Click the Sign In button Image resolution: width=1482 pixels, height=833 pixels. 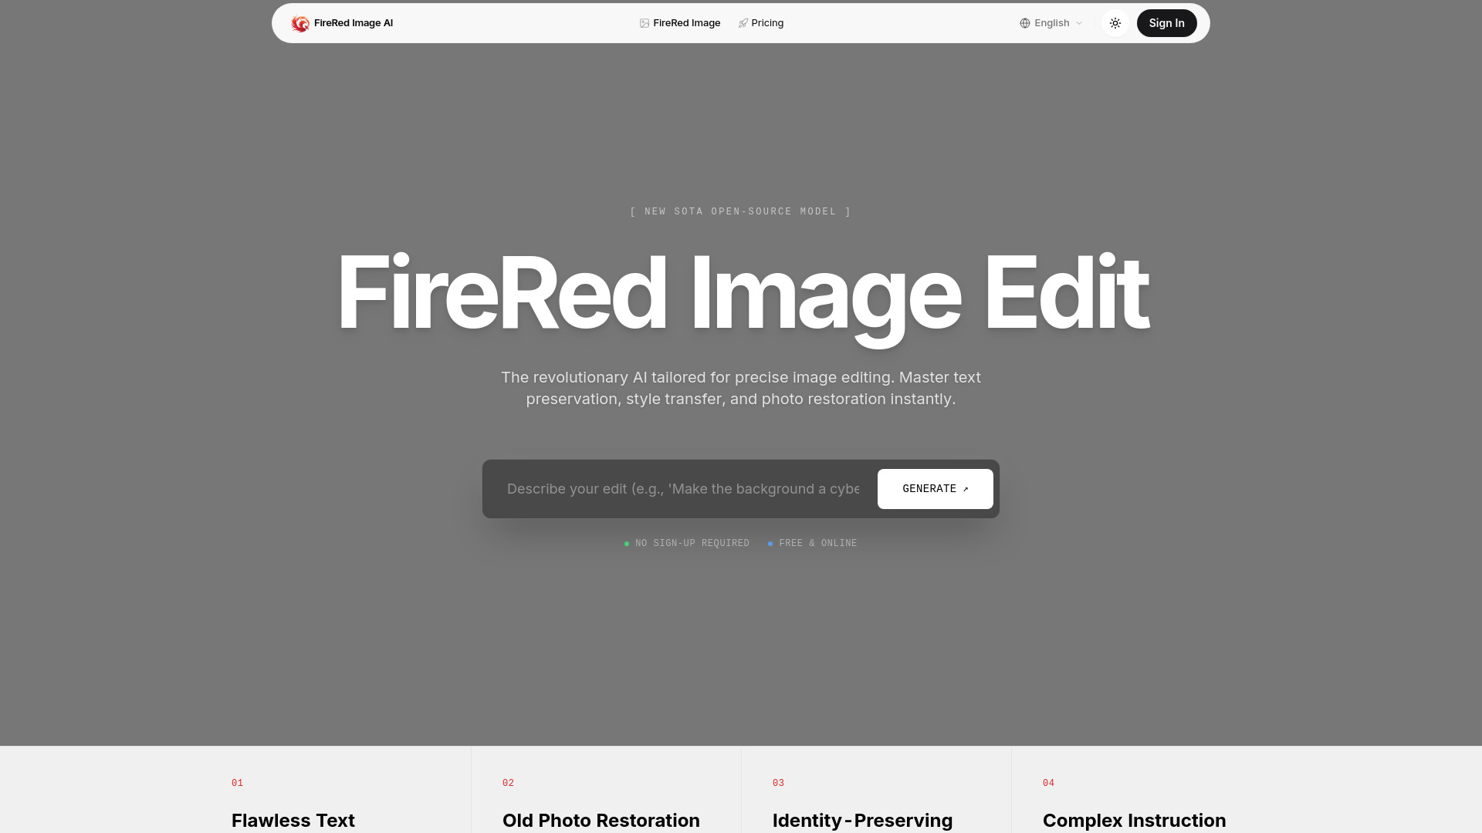(1166, 23)
